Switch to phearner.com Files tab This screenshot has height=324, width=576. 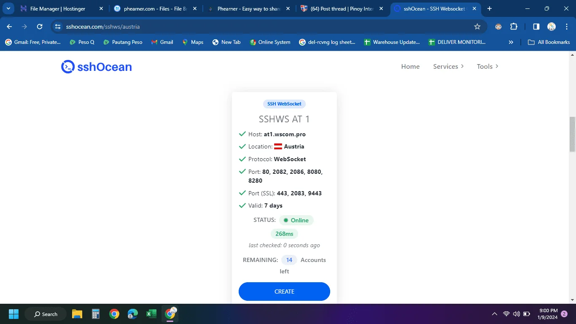point(156,8)
